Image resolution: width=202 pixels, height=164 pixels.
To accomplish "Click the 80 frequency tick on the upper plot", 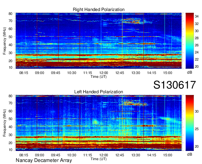I will (x=10, y=14).
